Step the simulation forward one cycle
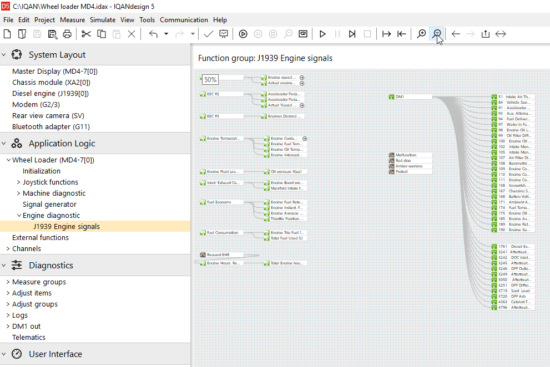The height and width of the screenshot is (367, 550). coord(352,34)
